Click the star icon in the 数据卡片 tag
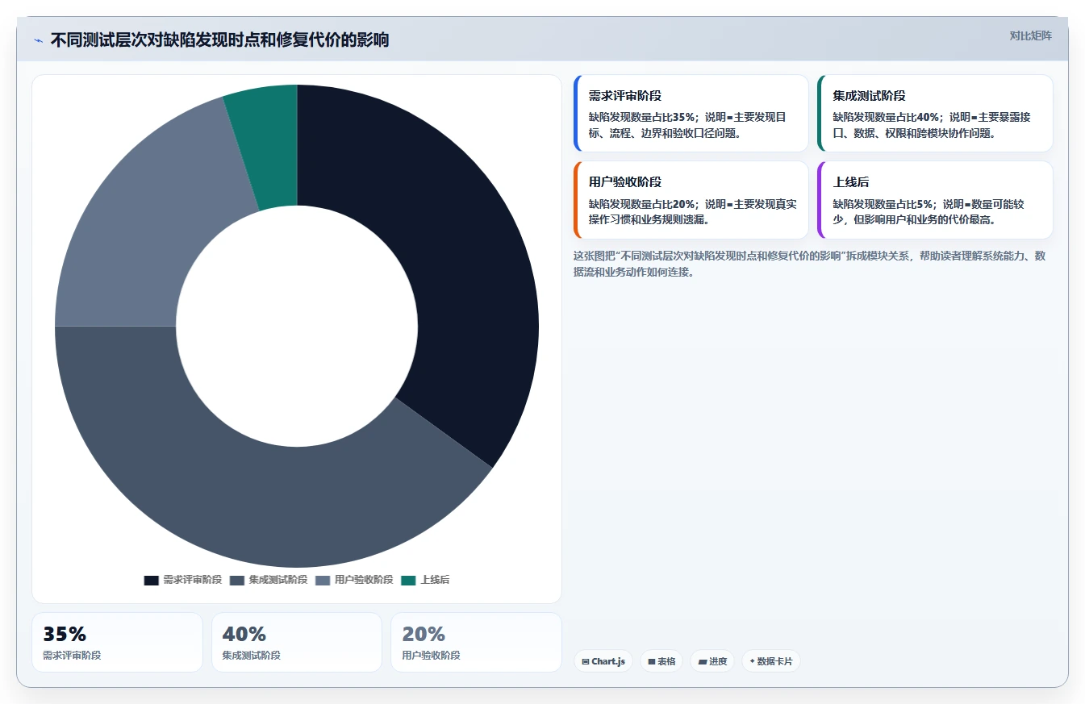Screen dimensions: 1085x704 tap(752, 661)
